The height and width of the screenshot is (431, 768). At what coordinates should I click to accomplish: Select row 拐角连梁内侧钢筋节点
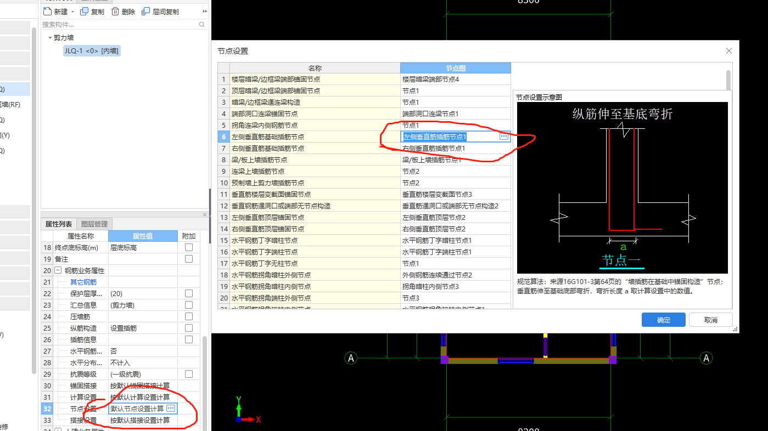(x=315, y=126)
